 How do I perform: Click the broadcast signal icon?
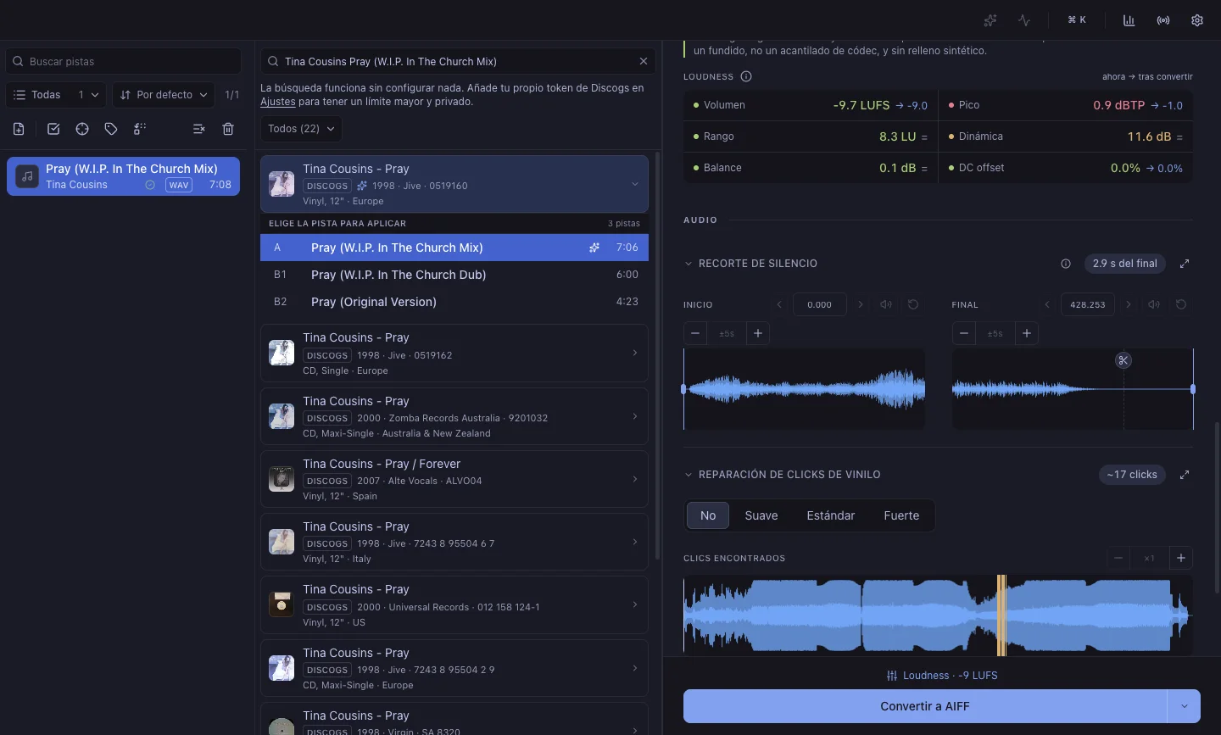point(1163,20)
